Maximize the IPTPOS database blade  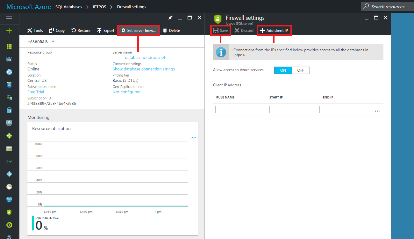pyautogui.click(x=190, y=18)
